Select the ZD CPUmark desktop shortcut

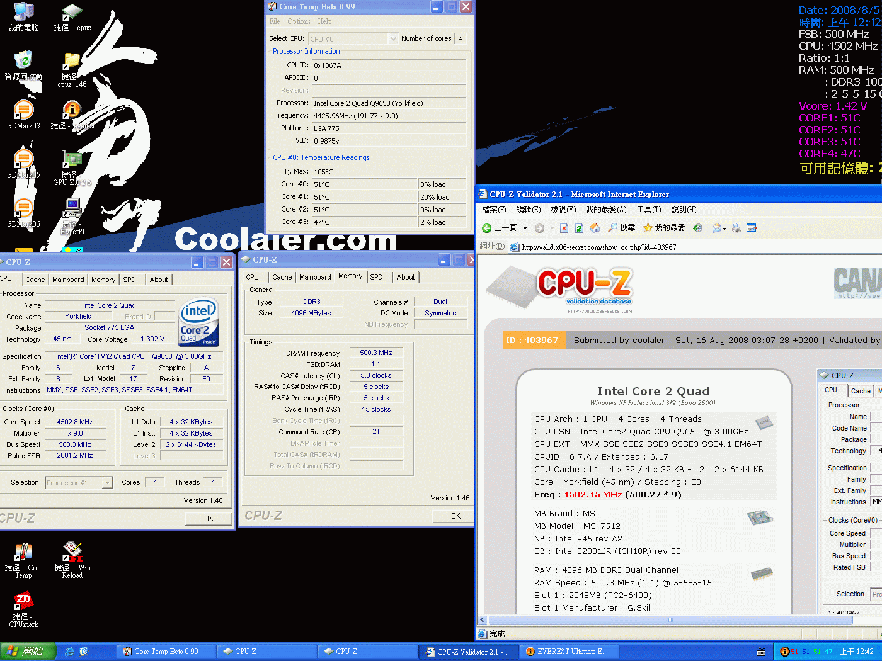click(x=23, y=609)
